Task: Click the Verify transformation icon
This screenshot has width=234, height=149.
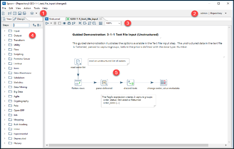Action: tap(80, 23)
